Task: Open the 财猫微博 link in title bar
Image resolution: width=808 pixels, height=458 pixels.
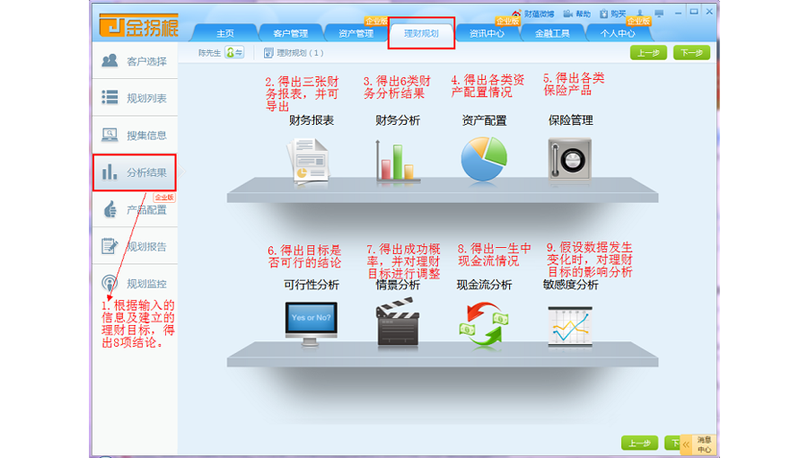Action: [533, 14]
